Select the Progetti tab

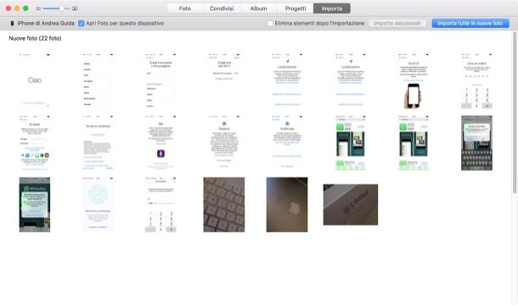(x=295, y=8)
